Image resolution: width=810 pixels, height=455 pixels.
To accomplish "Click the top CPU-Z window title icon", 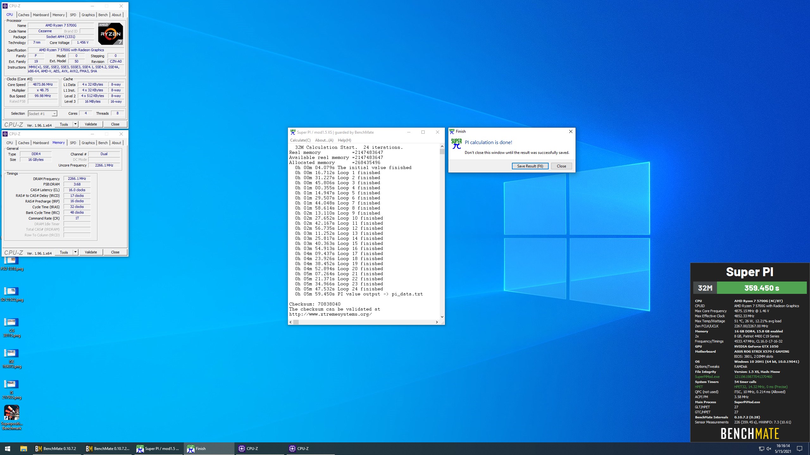I will point(5,6).
